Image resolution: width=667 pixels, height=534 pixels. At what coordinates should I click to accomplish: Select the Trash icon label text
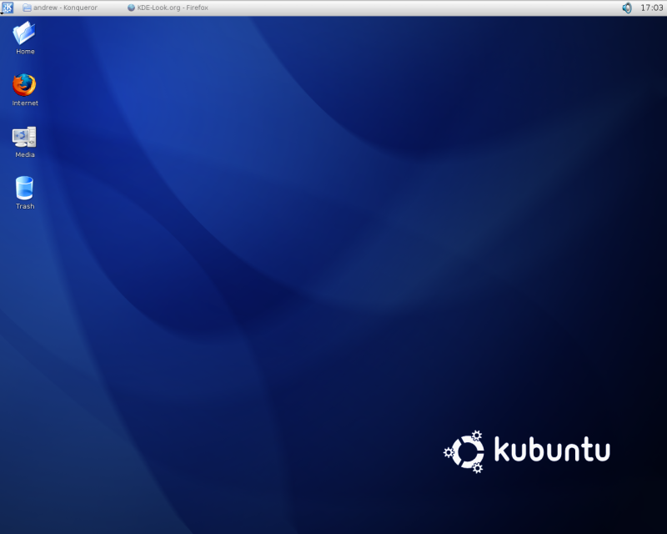pyautogui.click(x=25, y=206)
